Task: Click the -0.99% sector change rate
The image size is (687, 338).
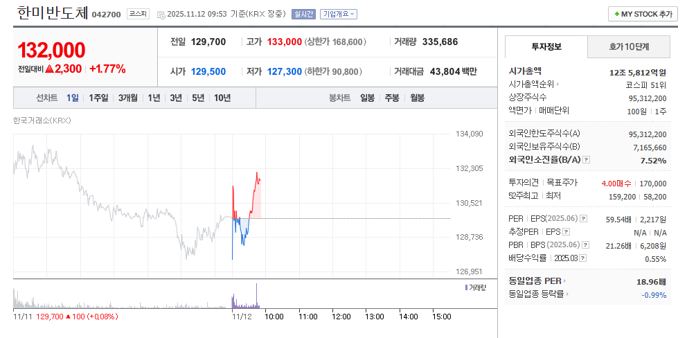Action: [654, 295]
